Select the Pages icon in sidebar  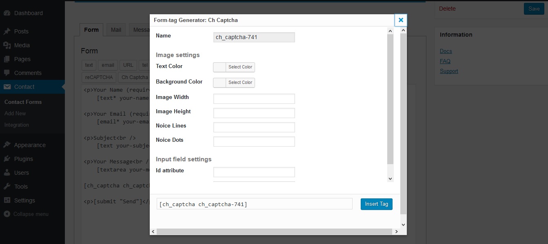7,59
